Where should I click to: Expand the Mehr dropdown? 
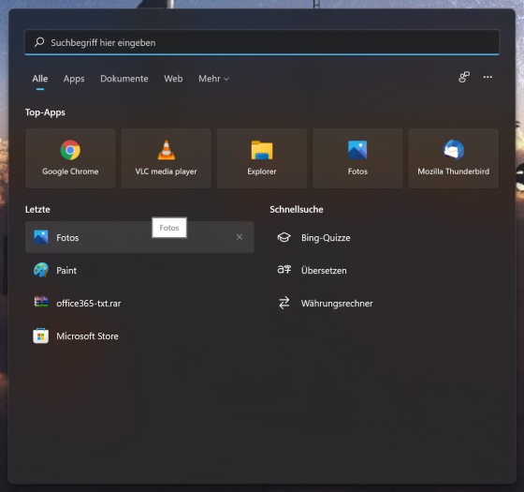tap(213, 79)
